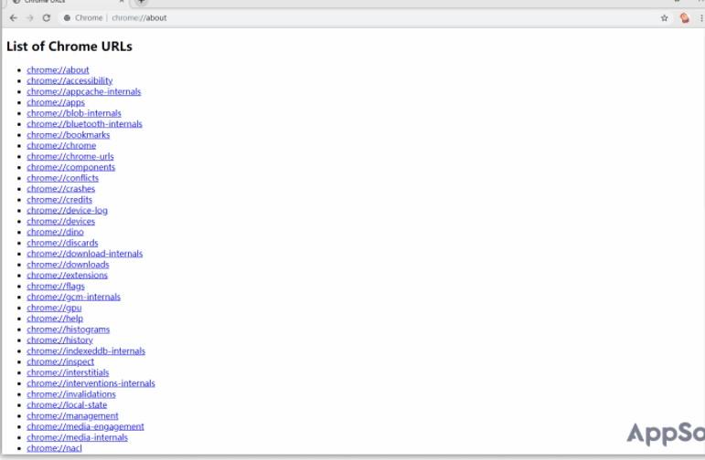The width and height of the screenshot is (705, 460).
Task: Focus the address bar showing chrome://about
Action: (139, 18)
